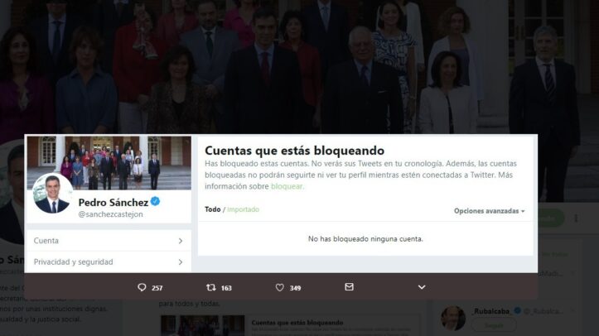Click the @sanchezcastejon handle

pyautogui.click(x=110, y=214)
